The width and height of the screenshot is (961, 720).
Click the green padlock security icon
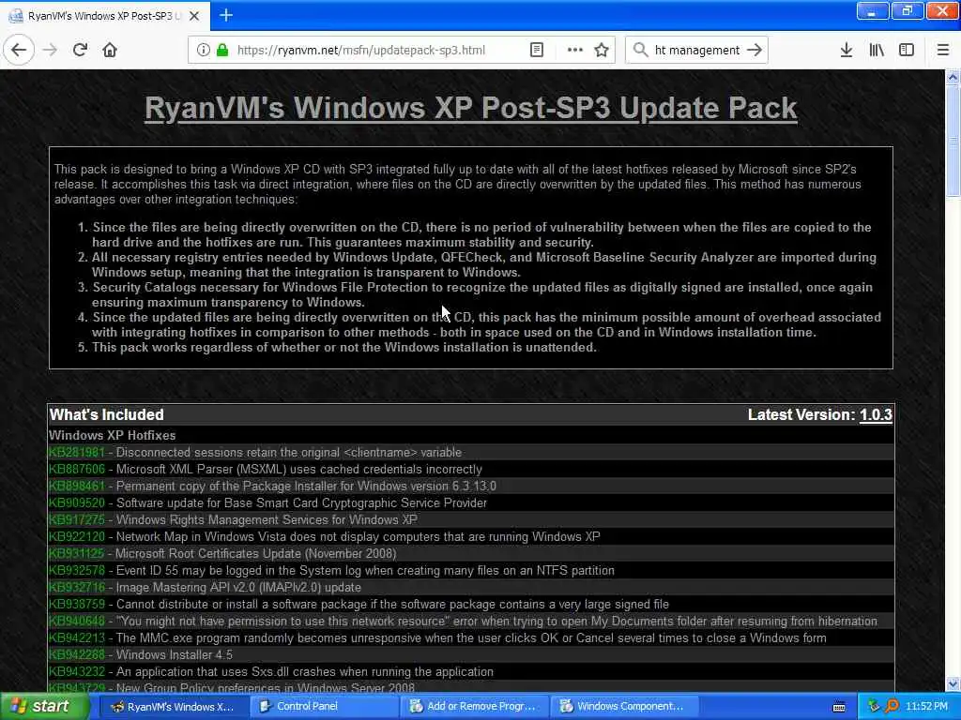click(x=222, y=51)
